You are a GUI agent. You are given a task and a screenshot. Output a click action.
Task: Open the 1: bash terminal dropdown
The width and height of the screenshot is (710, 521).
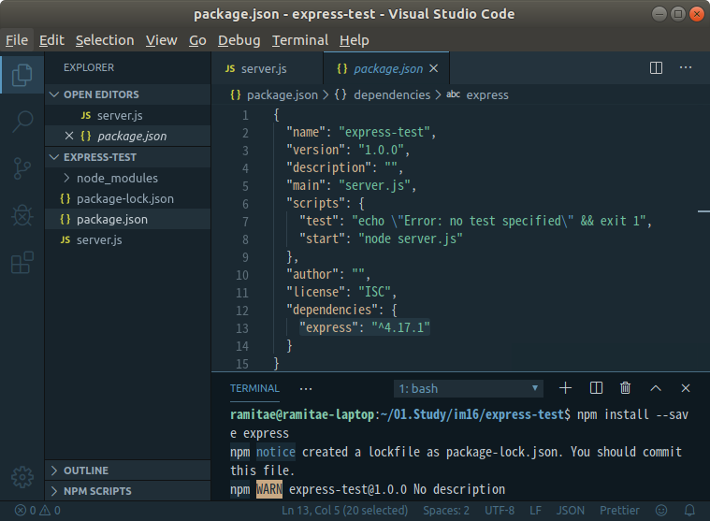(x=469, y=388)
